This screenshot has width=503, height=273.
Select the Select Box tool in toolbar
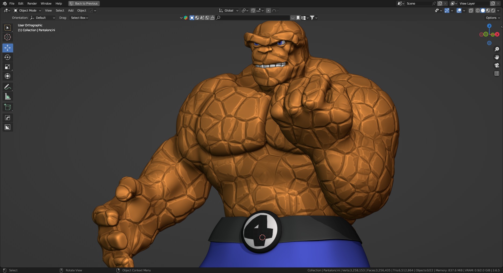8,28
